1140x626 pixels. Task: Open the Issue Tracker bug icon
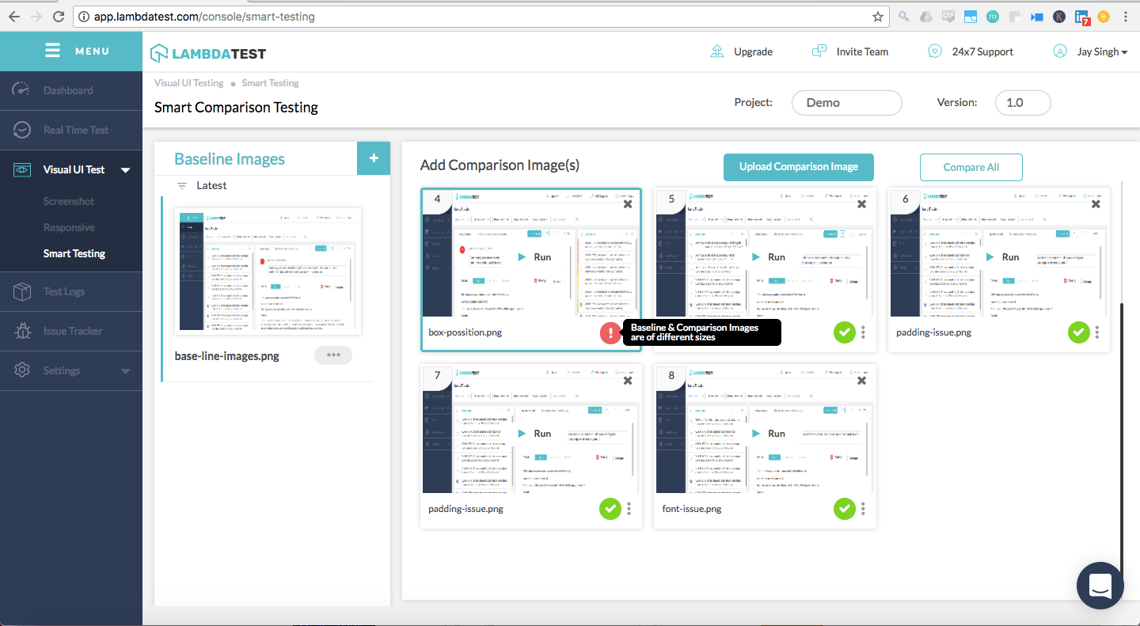(x=21, y=331)
